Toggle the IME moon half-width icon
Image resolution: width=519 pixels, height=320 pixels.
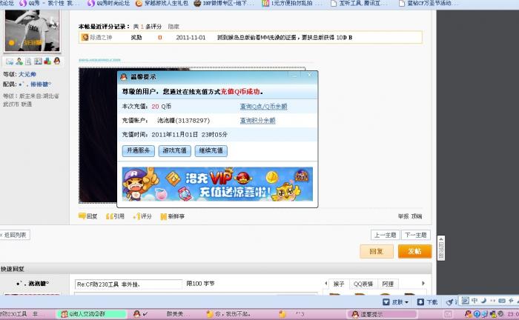click(x=483, y=301)
